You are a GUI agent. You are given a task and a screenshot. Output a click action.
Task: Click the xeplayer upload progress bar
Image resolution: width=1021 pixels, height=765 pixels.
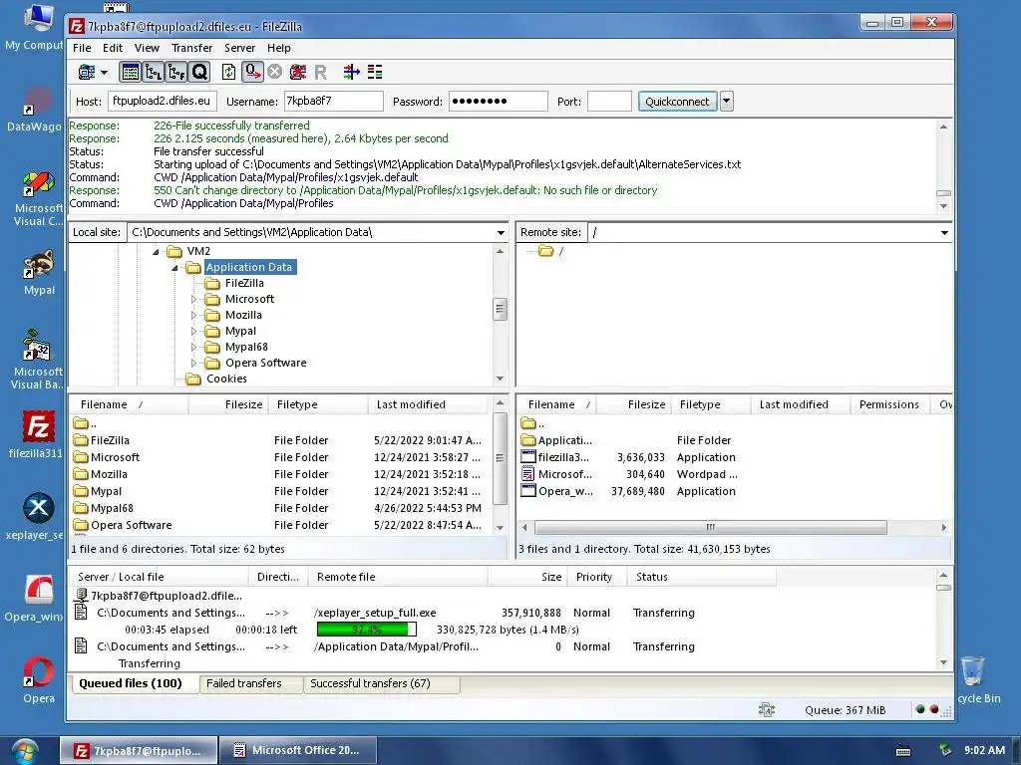tap(367, 630)
